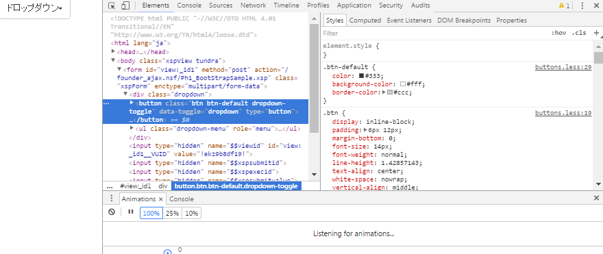Switch to the drawer Console tab
Image resolution: width=603 pixels, height=254 pixels.
point(182,199)
